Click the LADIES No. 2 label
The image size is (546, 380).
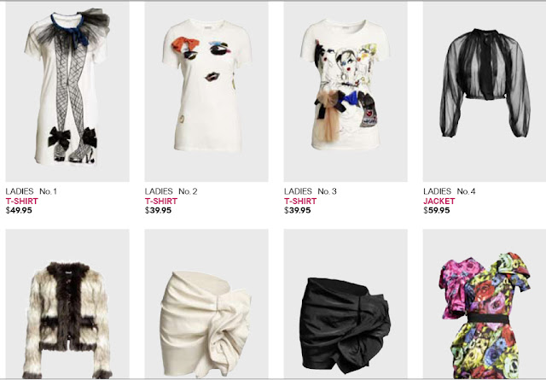(x=171, y=191)
